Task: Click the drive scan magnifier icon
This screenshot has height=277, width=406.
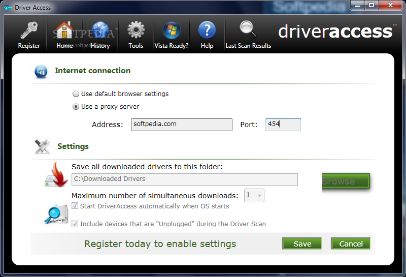Action: point(56,214)
